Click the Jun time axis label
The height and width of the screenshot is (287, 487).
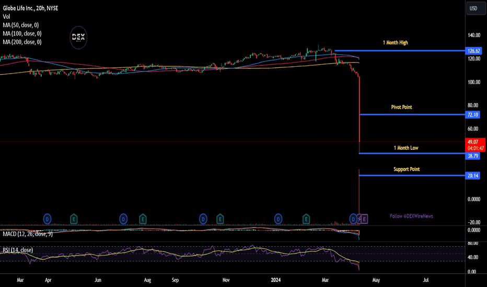tap(98, 280)
